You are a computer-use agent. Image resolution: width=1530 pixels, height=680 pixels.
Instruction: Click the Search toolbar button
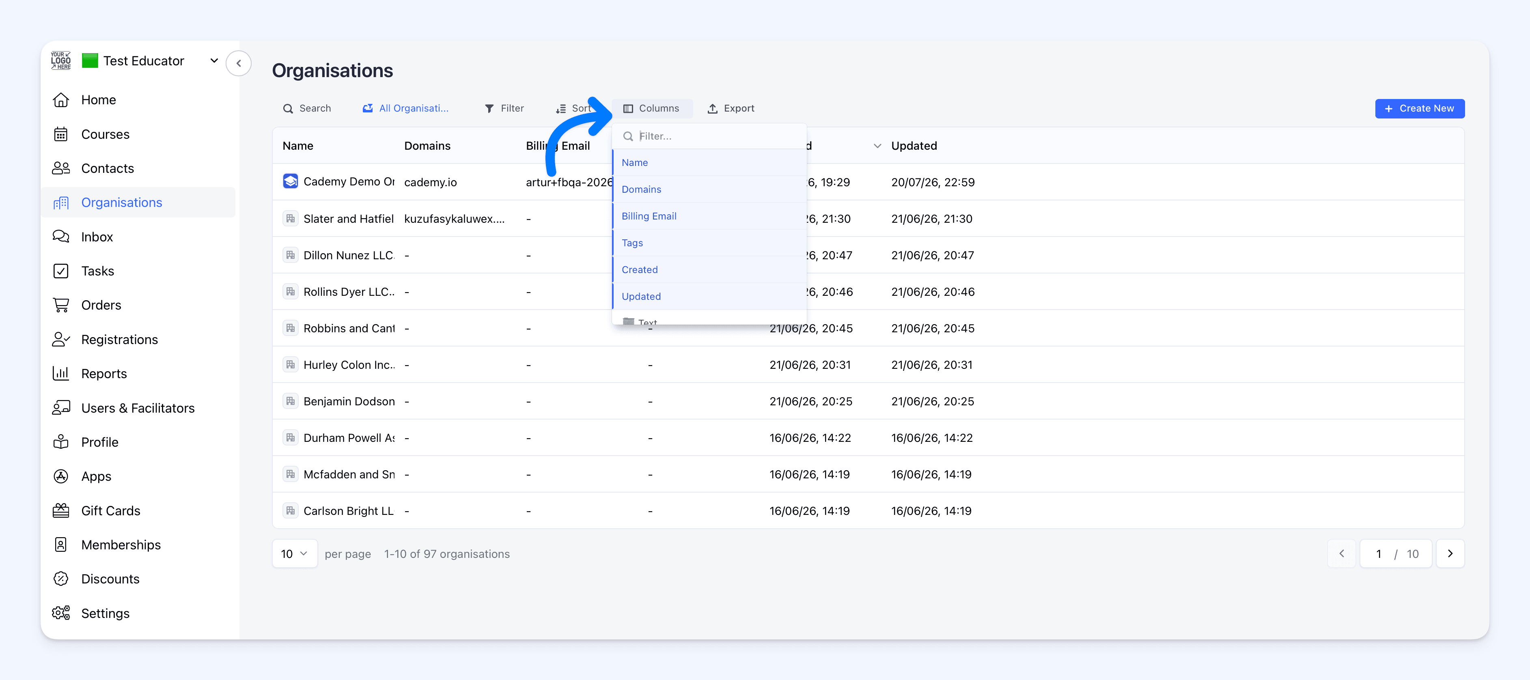point(307,109)
